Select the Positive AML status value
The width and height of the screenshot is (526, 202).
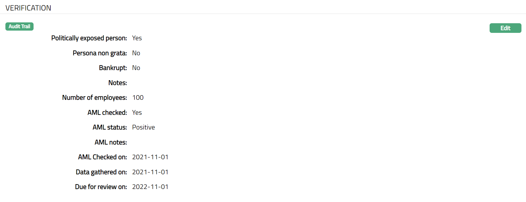(x=143, y=127)
